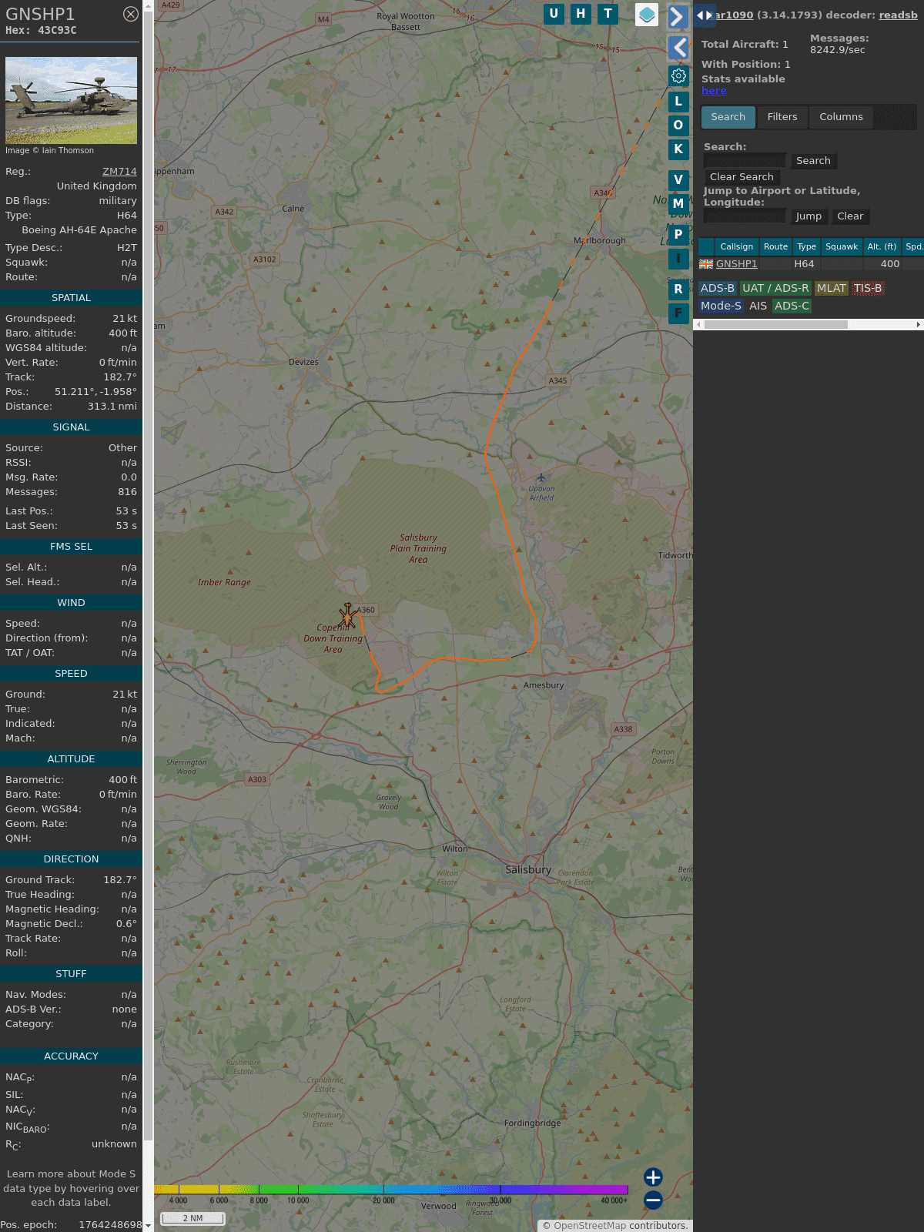Viewport: 924px width, 1232px height.
Task: Click the H map button
Action: pyautogui.click(x=581, y=14)
